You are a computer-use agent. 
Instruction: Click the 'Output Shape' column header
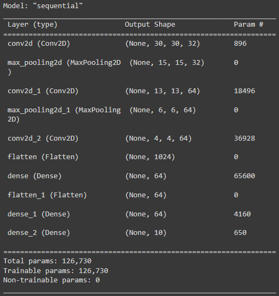click(150, 25)
